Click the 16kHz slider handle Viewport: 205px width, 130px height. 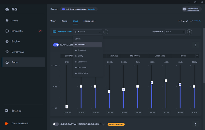click(x=194, y=86)
